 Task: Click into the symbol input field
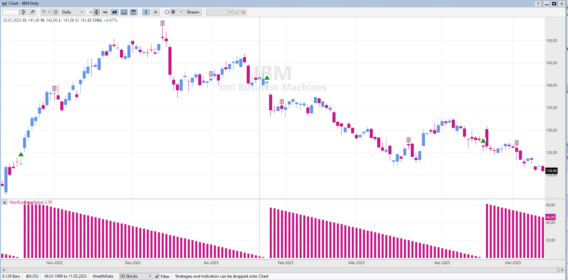click(11, 12)
